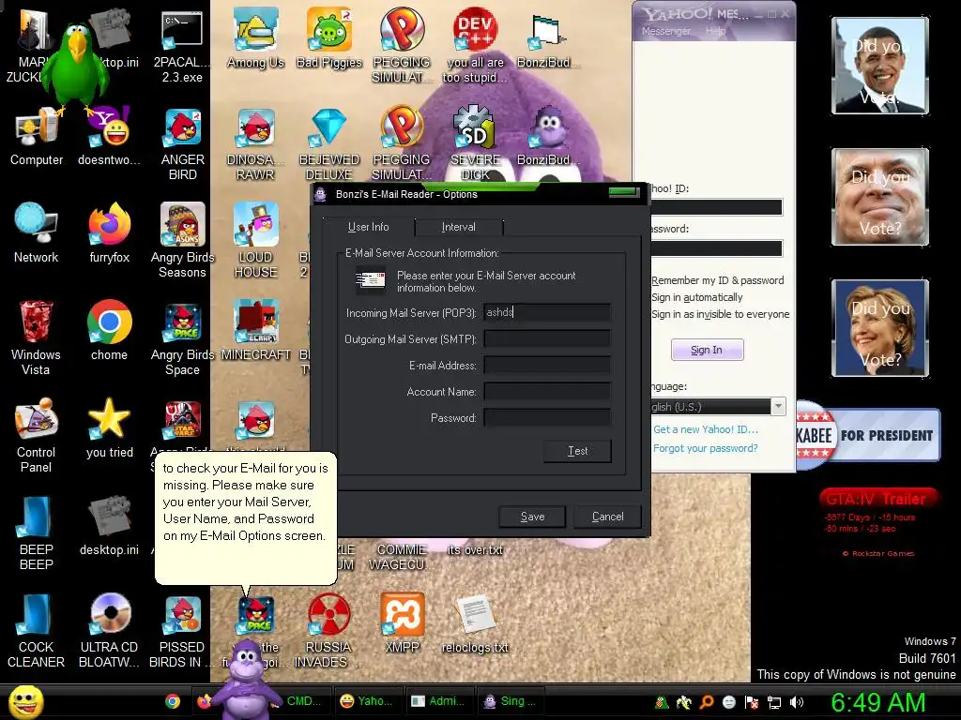Select the 'you tried' star icon
Viewport: 961px width, 720px height.
click(110, 427)
